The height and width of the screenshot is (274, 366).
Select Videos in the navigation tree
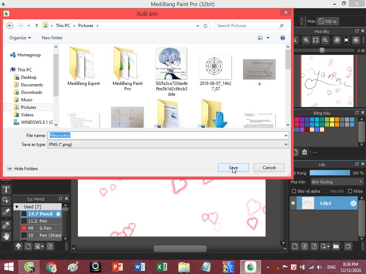[x=27, y=115]
